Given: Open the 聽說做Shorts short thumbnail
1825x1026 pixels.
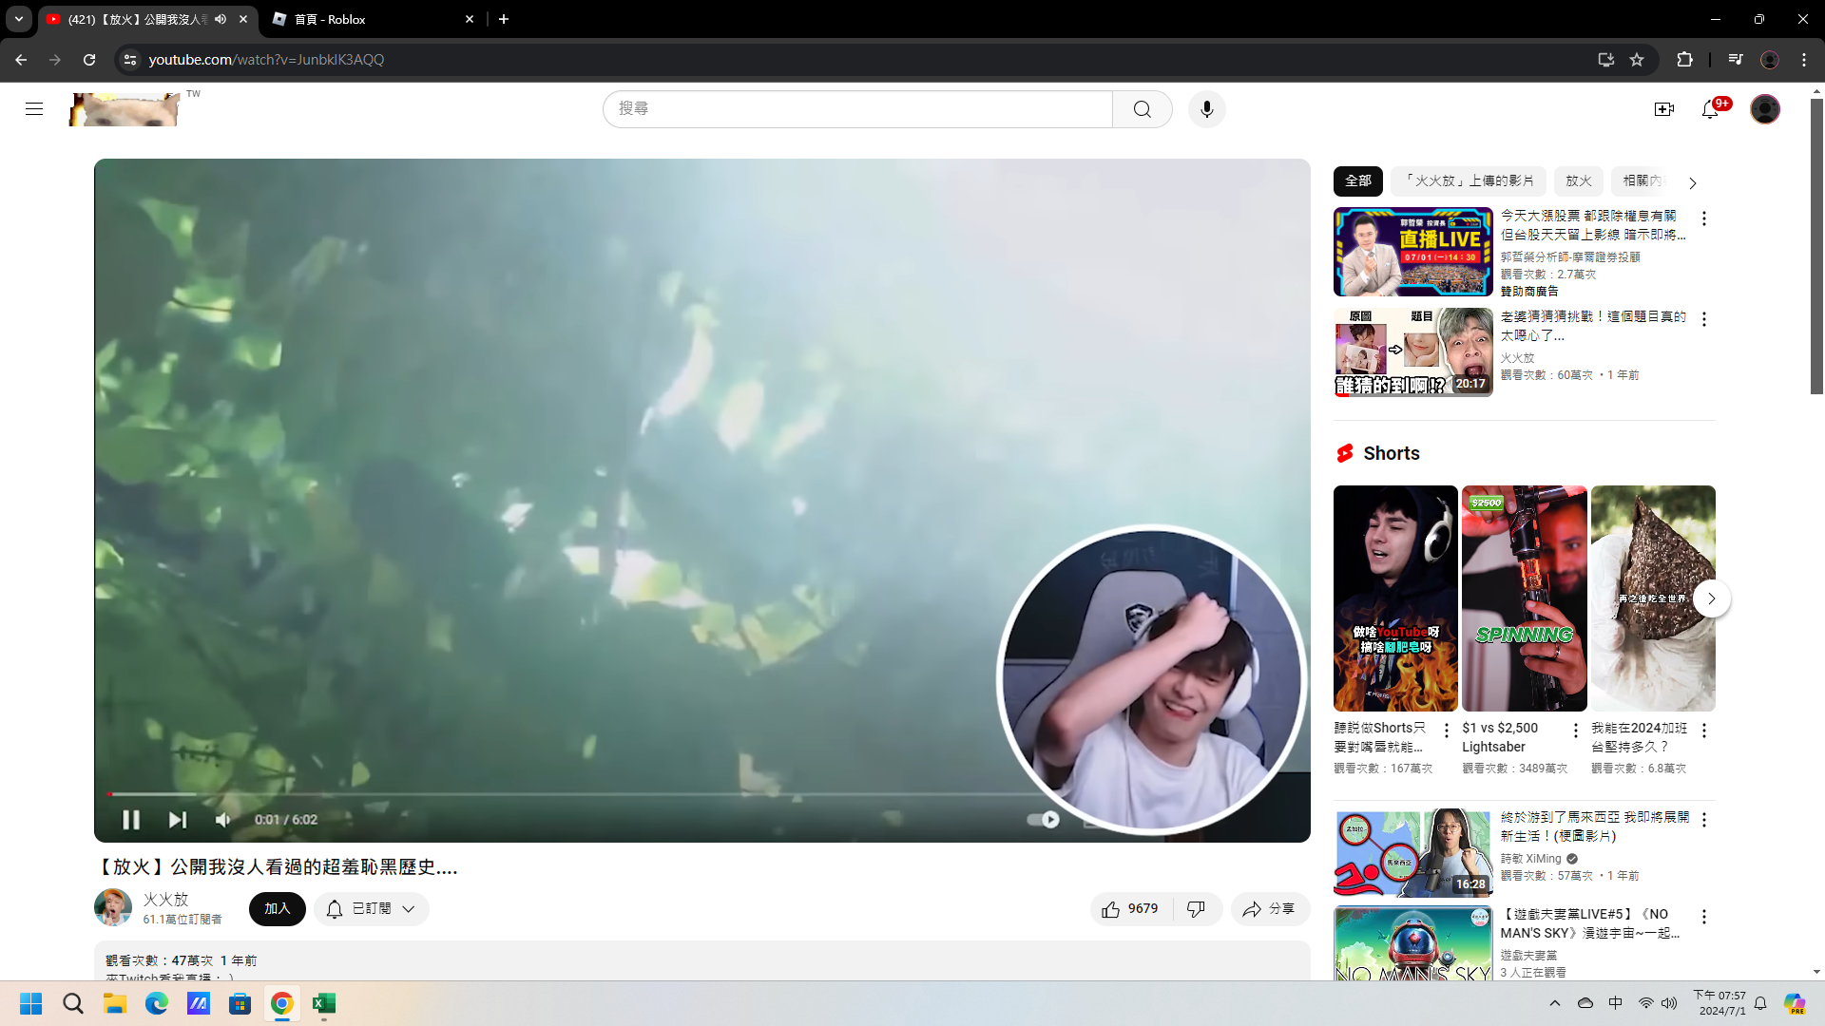Looking at the screenshot, I should (x=1394, y=598).
